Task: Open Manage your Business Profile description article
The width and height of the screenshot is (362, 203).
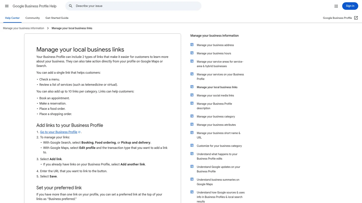Action: [214, 106]
